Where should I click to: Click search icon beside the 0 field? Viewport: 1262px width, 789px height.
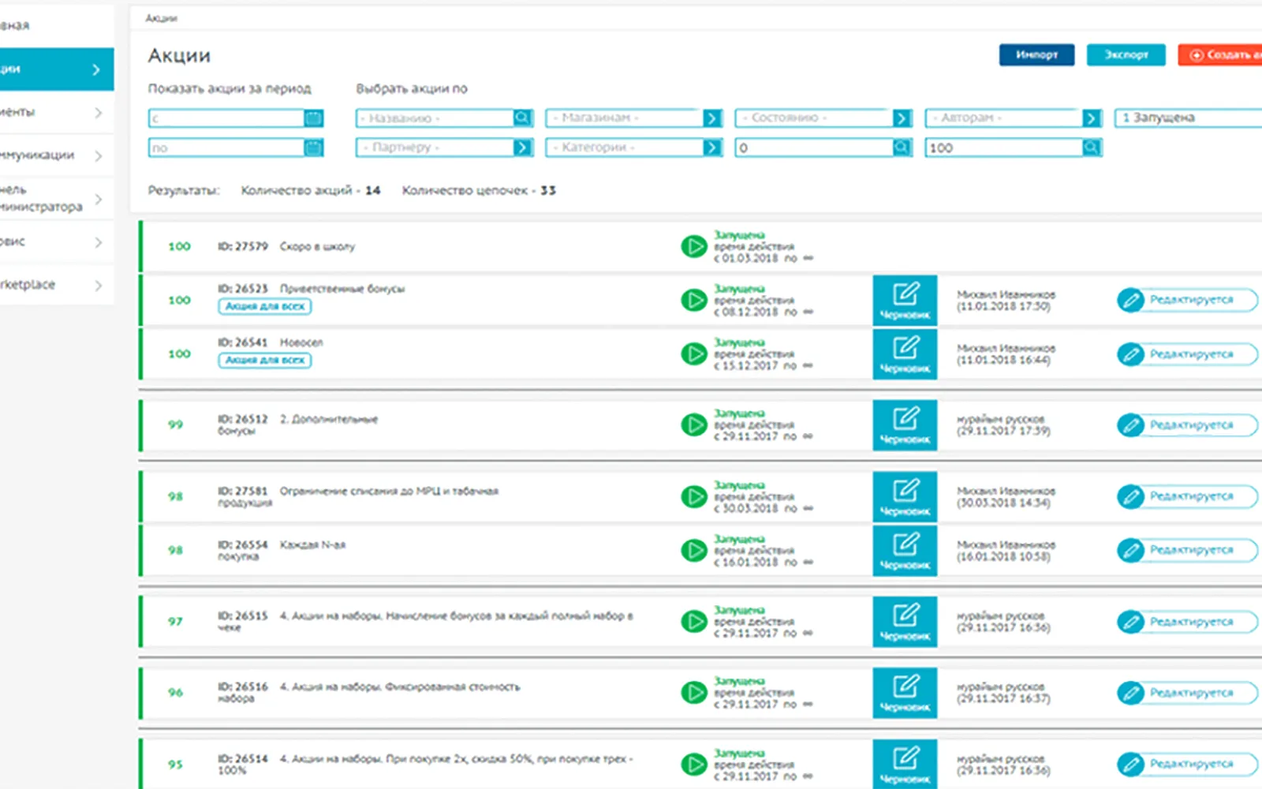[902, 148]
